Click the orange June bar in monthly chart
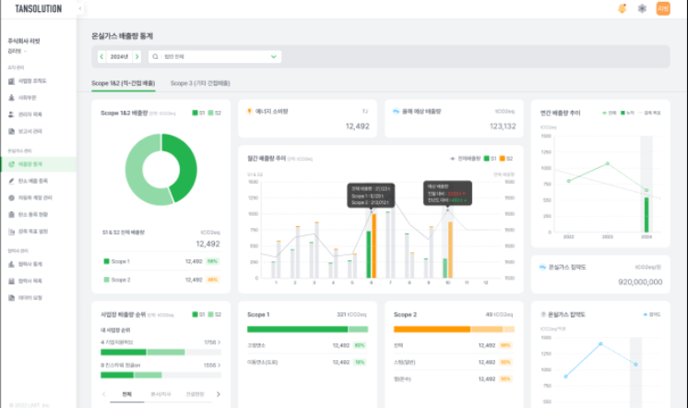This screenshot has width=688, height=408. pos(374,246)
